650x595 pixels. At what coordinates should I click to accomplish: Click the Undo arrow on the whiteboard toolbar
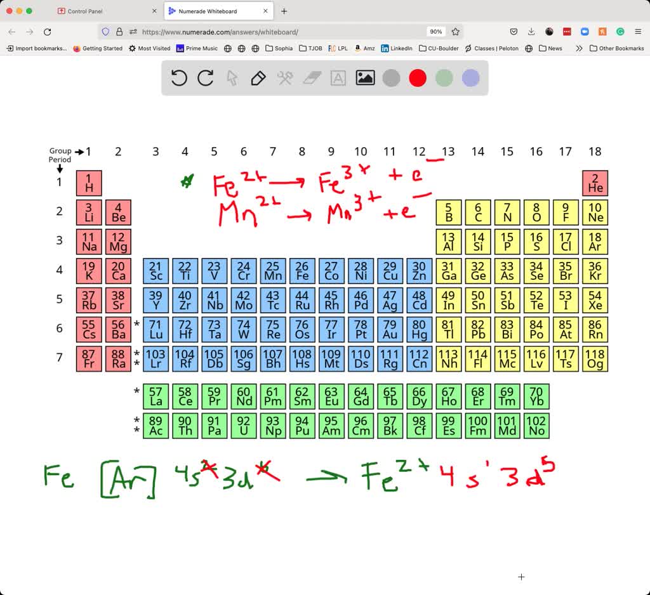point(178,77)
